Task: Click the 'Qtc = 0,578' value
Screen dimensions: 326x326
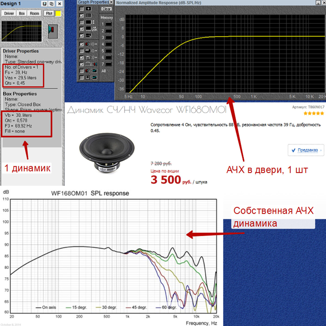Action: pyautogui.click(x=16, y=120)
